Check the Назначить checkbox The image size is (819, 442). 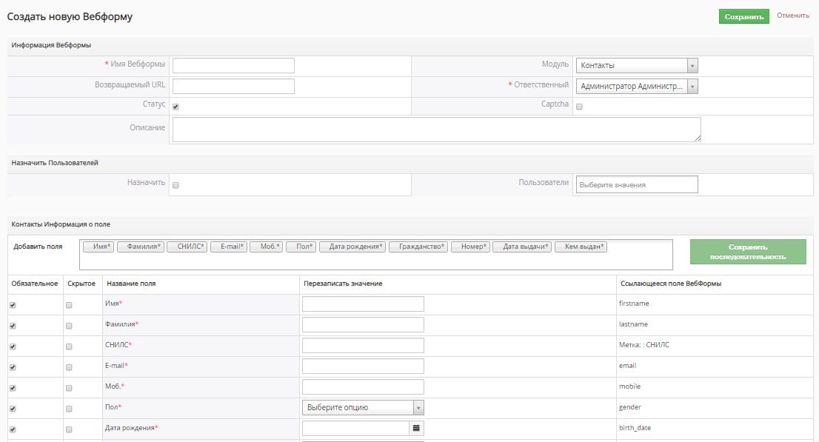175,185
